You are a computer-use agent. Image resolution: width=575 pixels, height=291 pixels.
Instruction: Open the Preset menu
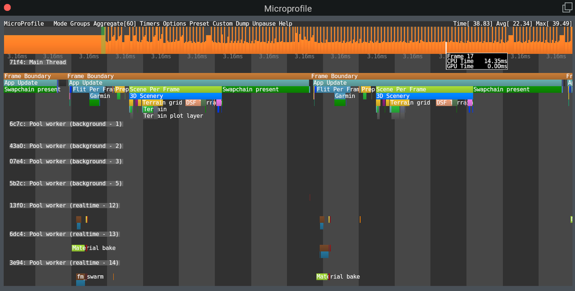[x=199, y=24]
